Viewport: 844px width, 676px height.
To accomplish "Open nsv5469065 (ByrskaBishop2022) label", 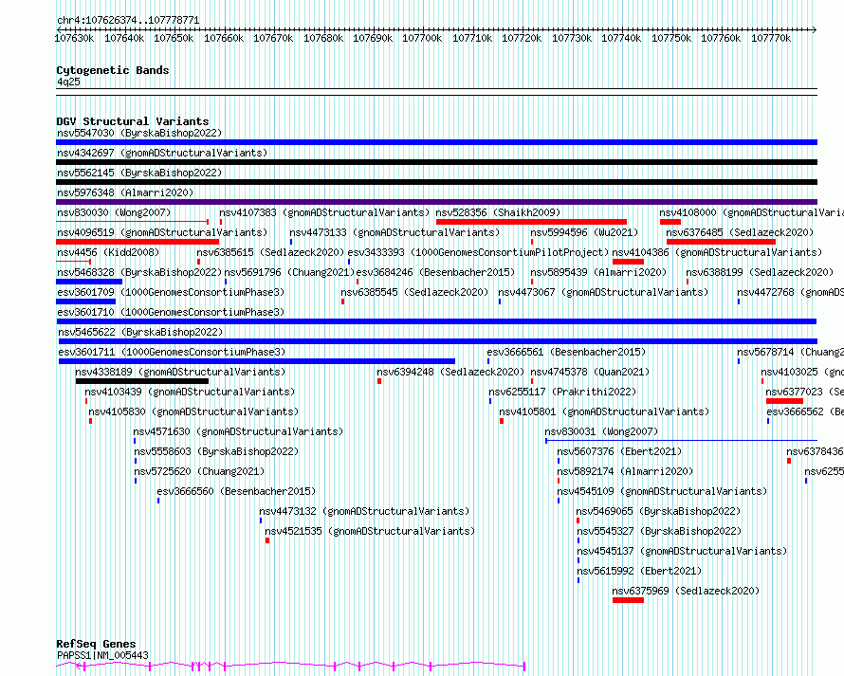I will (658, 511).
